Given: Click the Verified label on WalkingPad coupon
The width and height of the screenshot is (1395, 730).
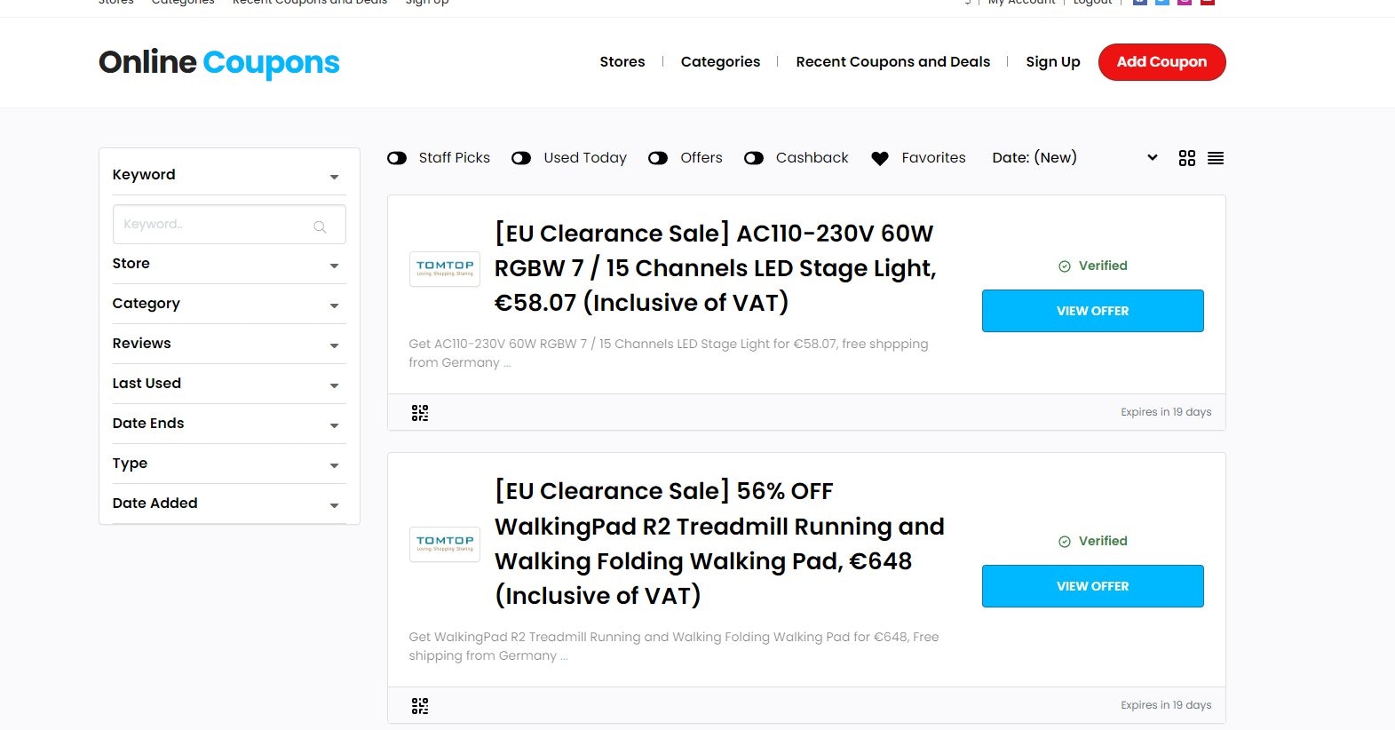Looking at the screenshot, I should pos(1103,541).
